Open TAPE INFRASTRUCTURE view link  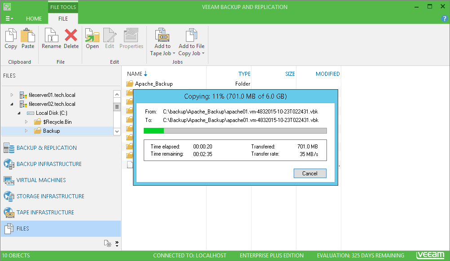(45, 212)
